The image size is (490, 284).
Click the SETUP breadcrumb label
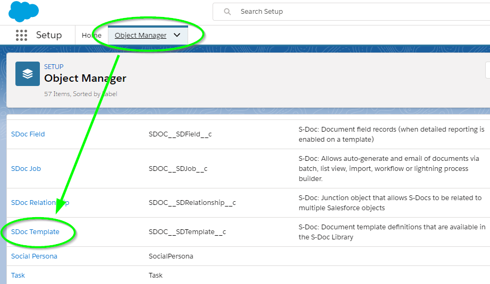pyautogui.click(x=54, y=67)
